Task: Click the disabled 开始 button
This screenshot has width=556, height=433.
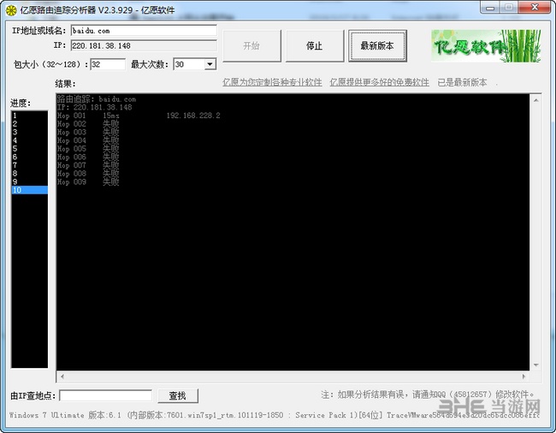Action: (251, 45)
